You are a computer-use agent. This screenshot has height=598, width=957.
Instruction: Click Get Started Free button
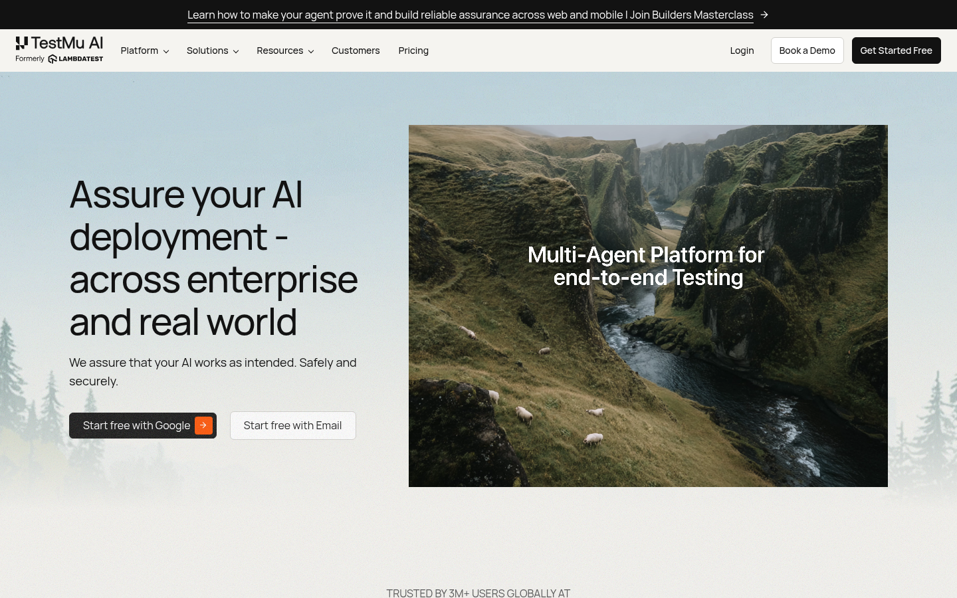(896, 50)
